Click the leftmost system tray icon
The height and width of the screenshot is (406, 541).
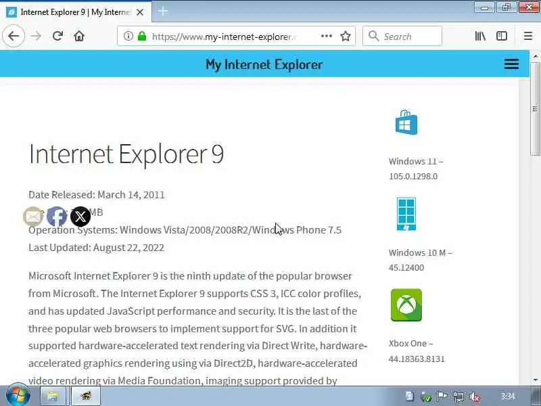(x=410, y=397)
